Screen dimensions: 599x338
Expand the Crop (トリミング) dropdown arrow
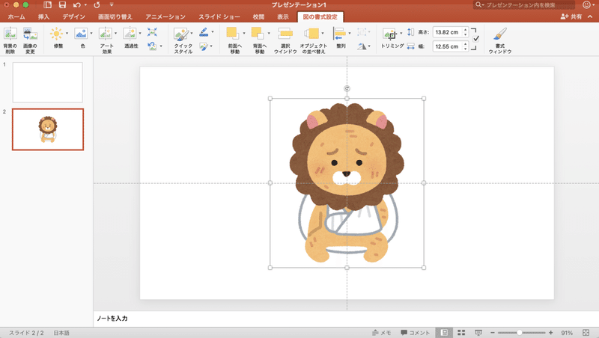point(401,34)
